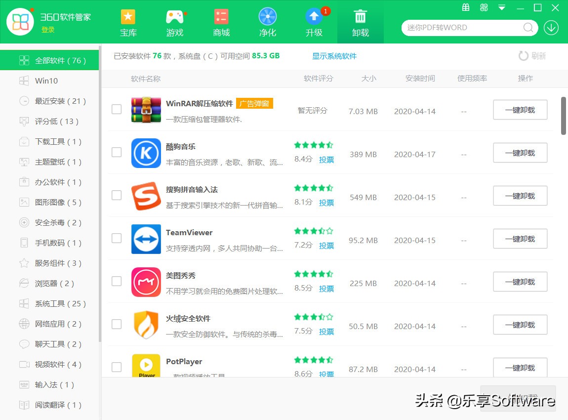The width and height of the screenshot is (568, 420).
Task: Click the TeamViewer app icon
Action: 146,239
